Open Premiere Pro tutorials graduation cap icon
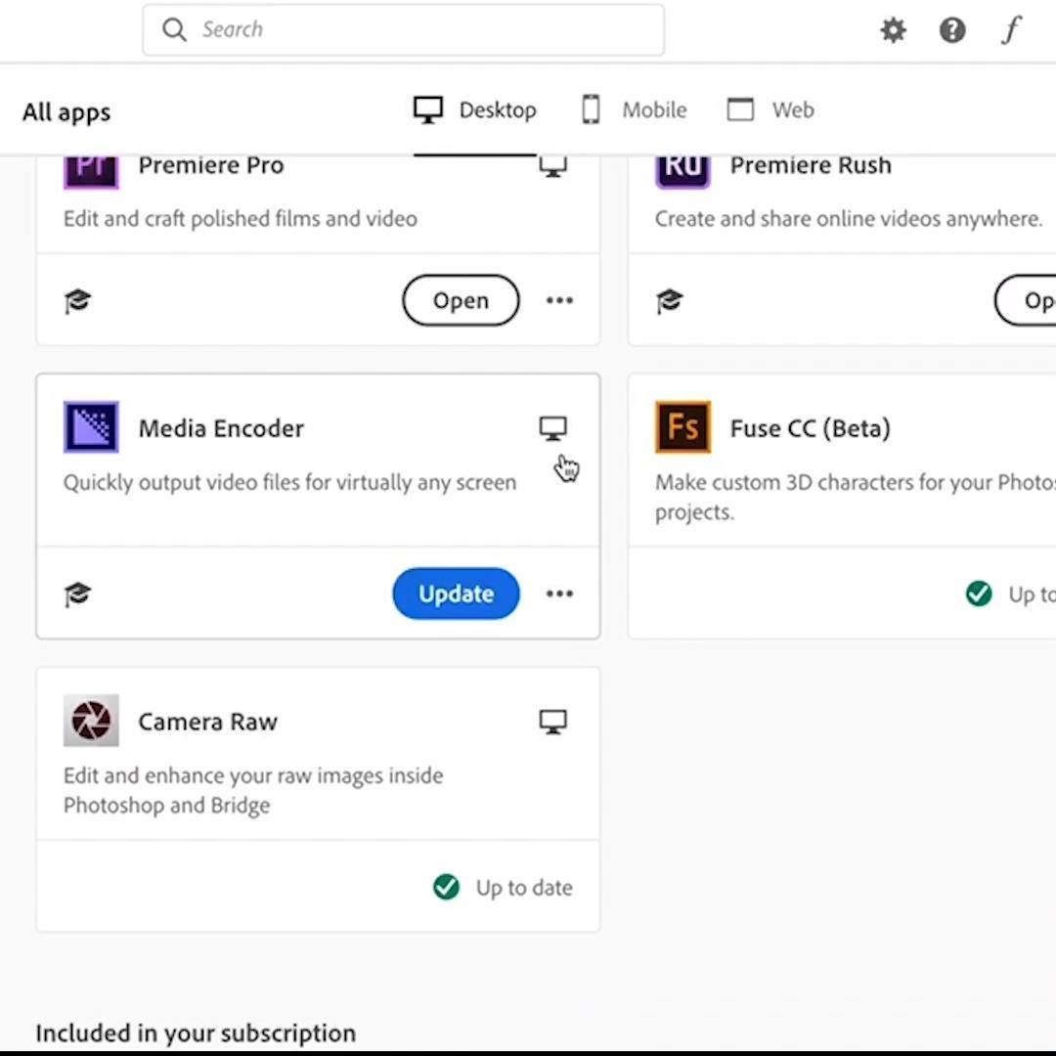 [x=77, y=301]
